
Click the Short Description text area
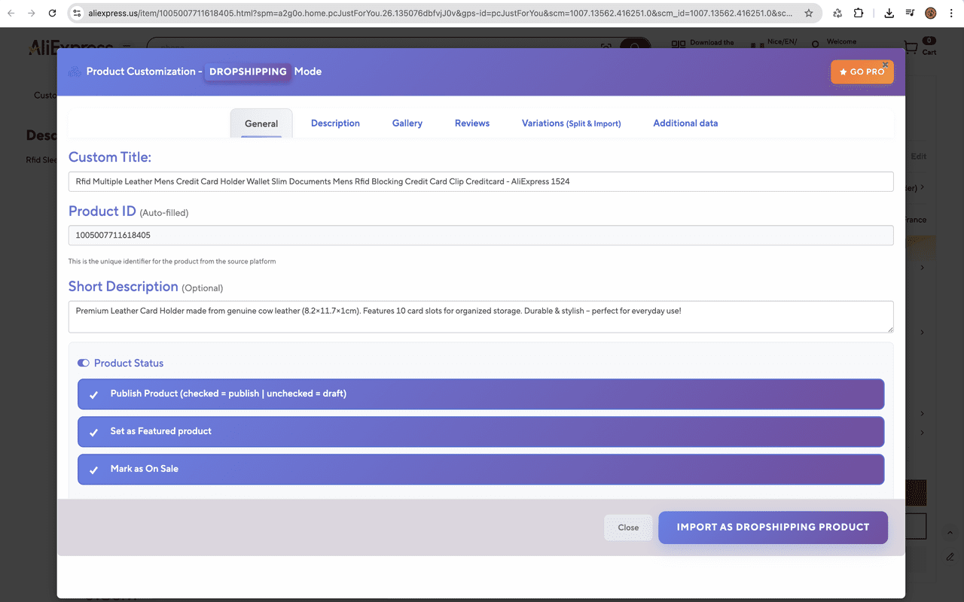480,317
